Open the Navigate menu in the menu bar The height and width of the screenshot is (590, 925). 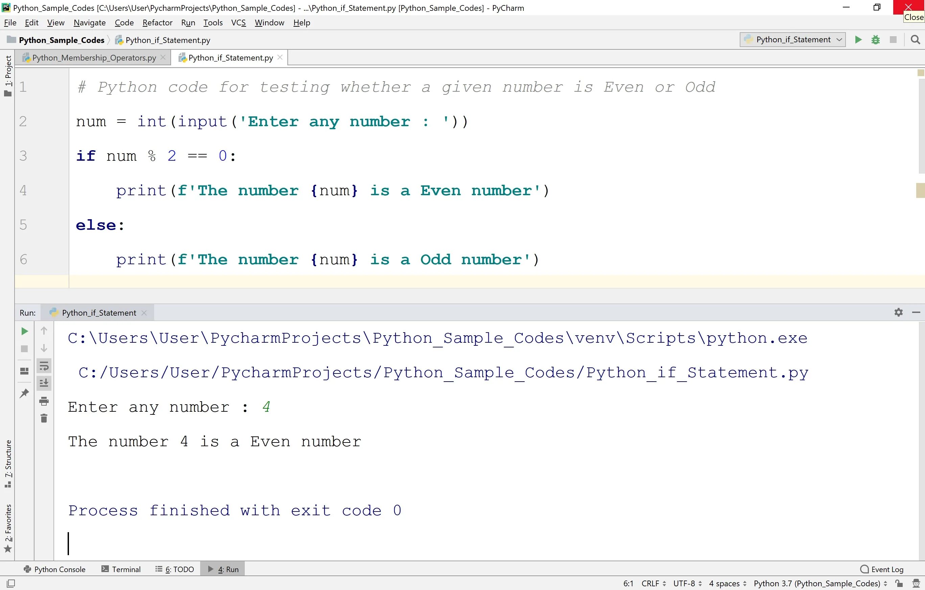[x=90, y=22]
